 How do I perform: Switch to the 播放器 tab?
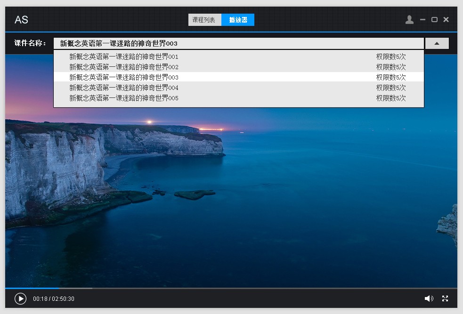click(x=238, y=20)
